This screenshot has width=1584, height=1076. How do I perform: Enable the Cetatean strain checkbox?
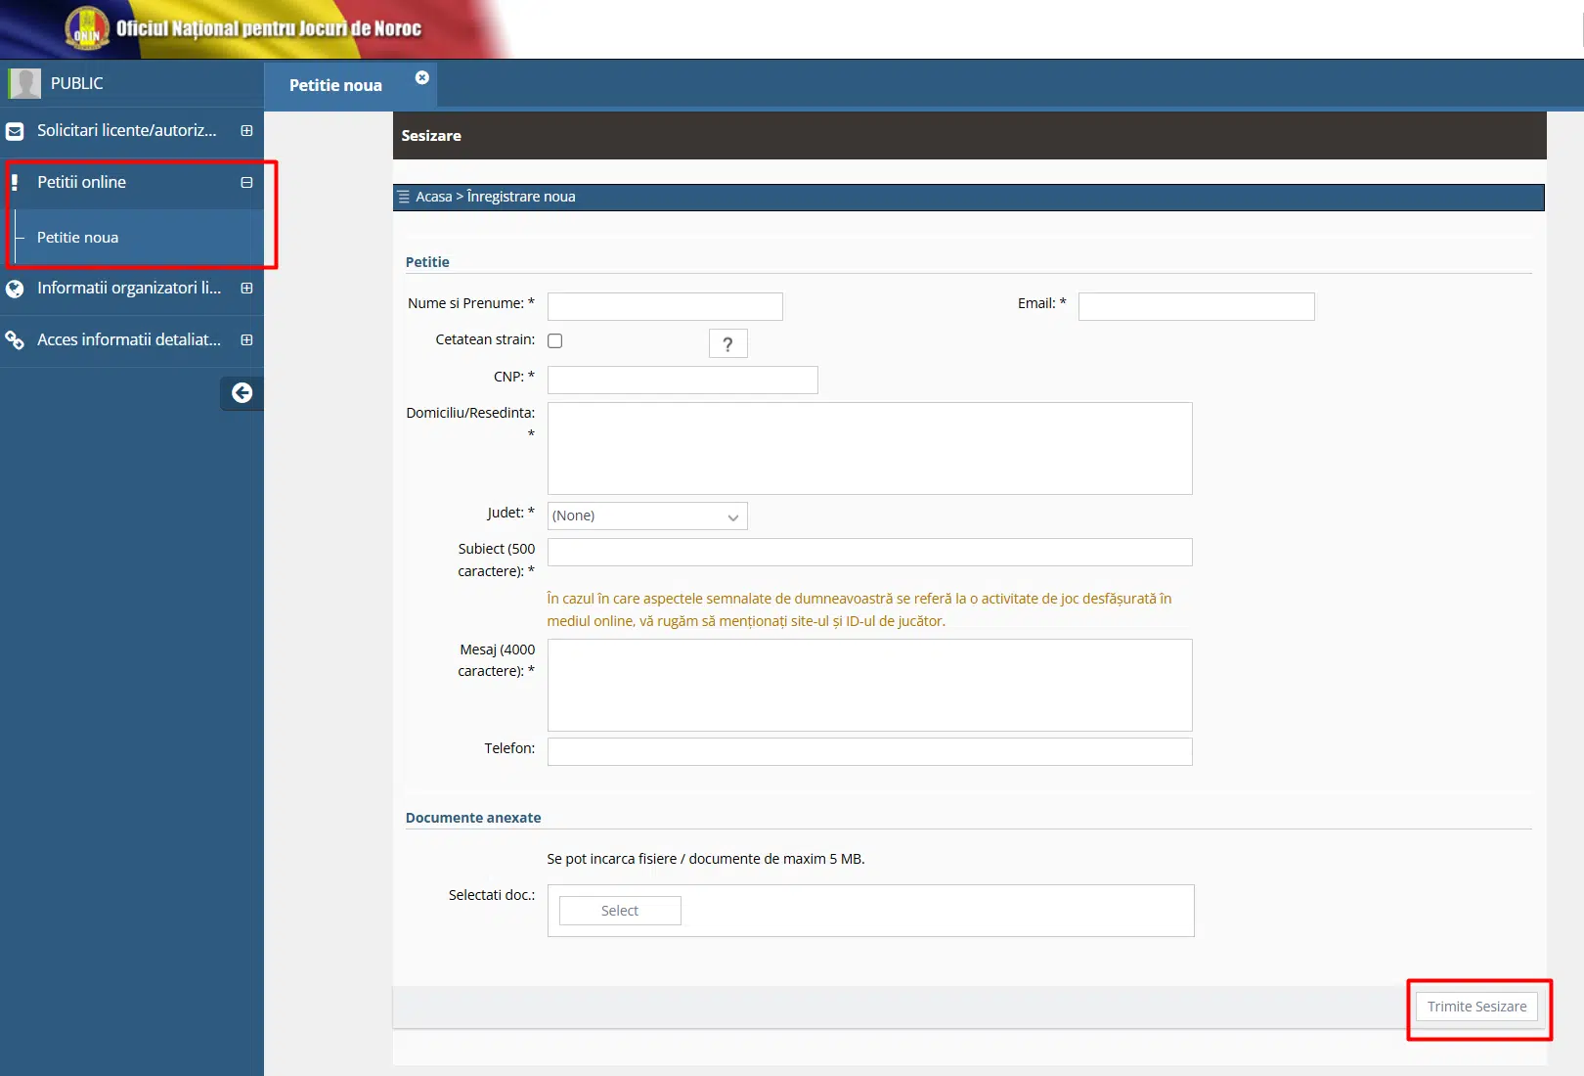554,340
